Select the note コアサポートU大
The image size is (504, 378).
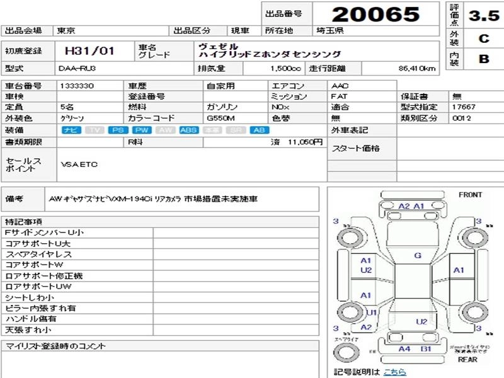tap(38, 244)
